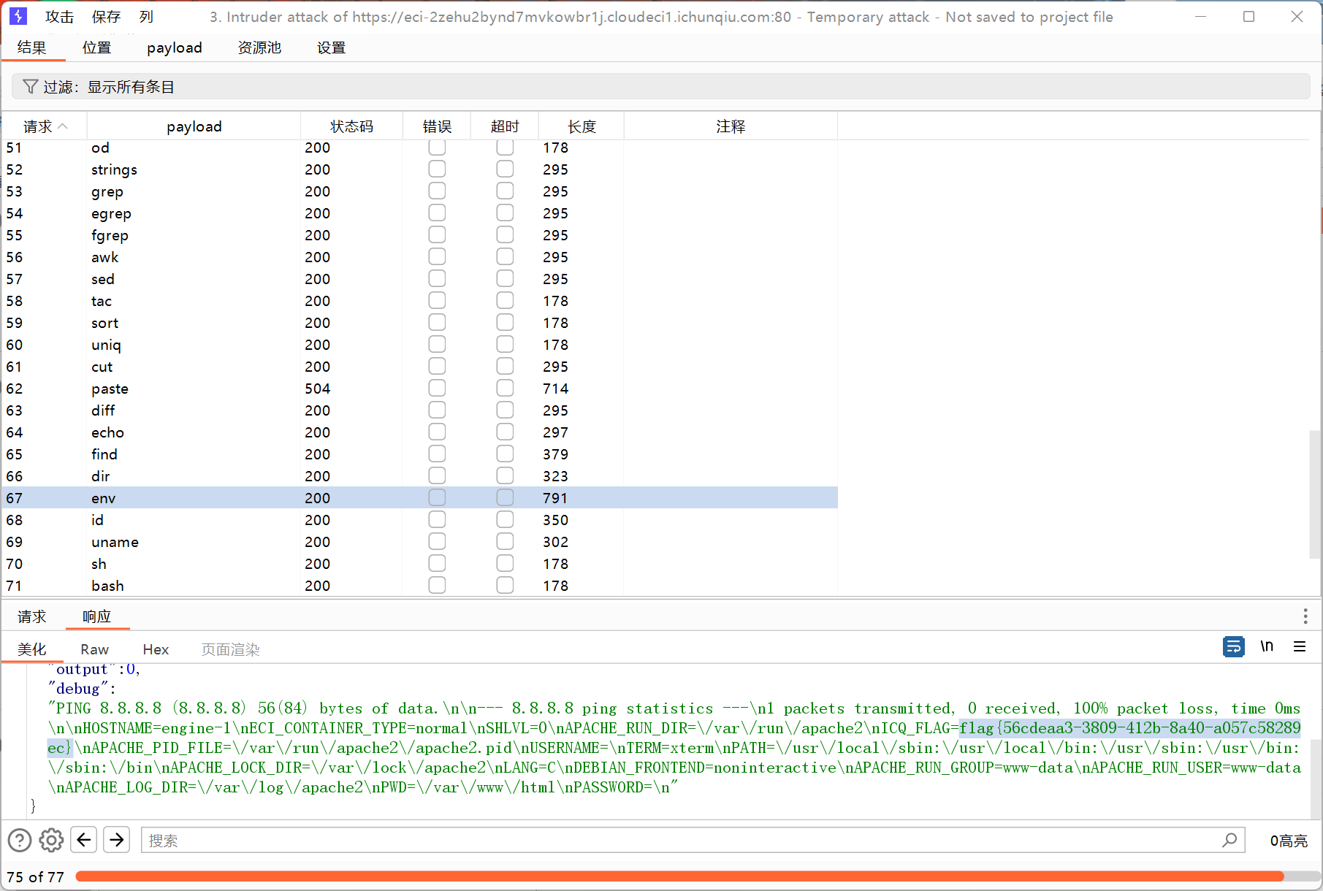1323x891 pixels.
Task: Select the sed payload row
Action: [419, 279]
